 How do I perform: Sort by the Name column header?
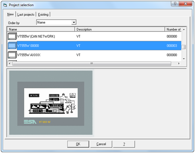point(41,29)
